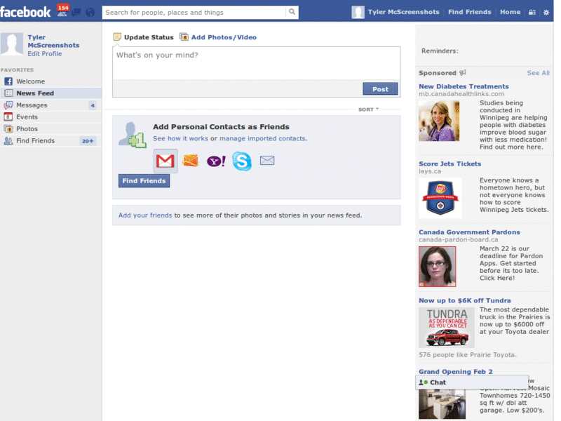Go to Home in the header

pos(511,12)
